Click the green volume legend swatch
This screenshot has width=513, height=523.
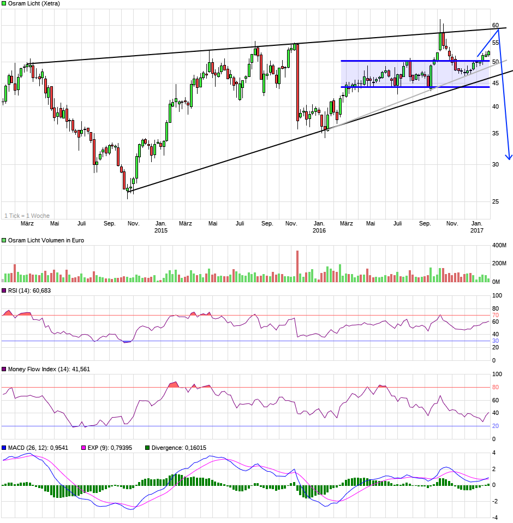click(x=4, y=241)
